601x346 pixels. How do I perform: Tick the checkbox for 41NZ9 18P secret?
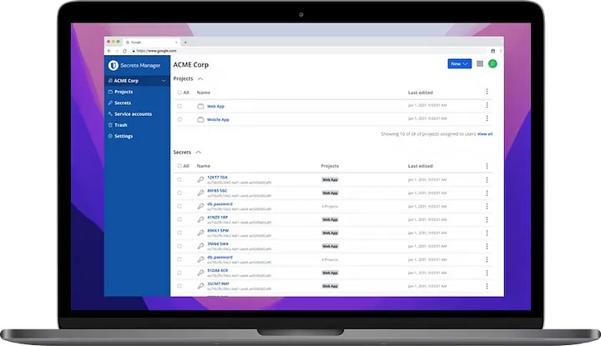179,218
